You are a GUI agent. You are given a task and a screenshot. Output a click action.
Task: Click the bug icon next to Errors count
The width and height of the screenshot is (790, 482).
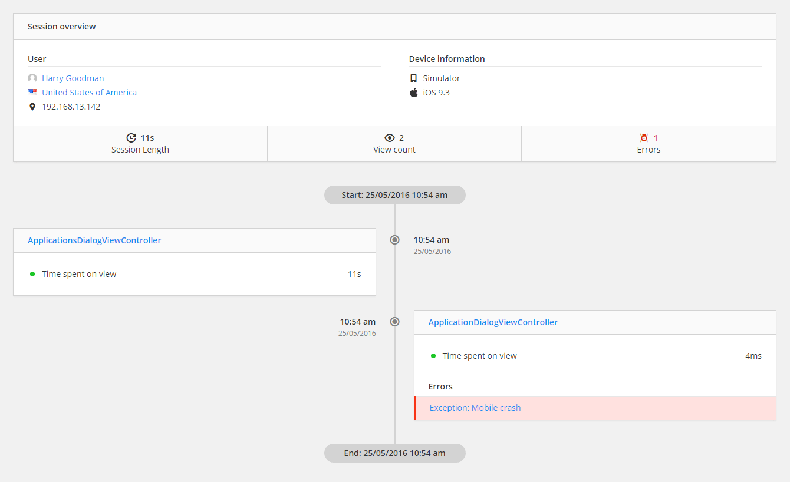(x=644, y=137)
